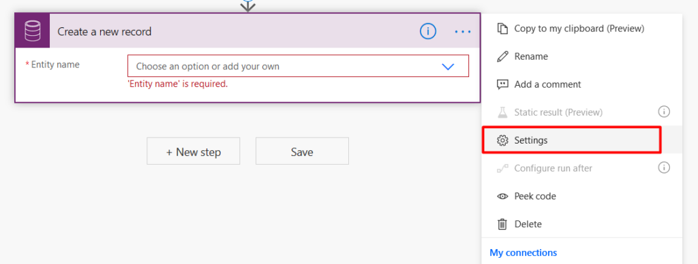The image size is (698, 264).
Task: Expand the Entity name dropdown chevron
Action: point(447,67)
